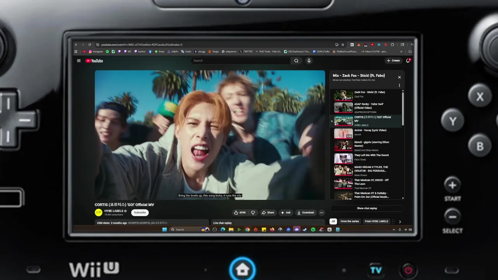
Task: Dislike the video with thumbs down
Action: pyautogui.click(x=253, y=213)
